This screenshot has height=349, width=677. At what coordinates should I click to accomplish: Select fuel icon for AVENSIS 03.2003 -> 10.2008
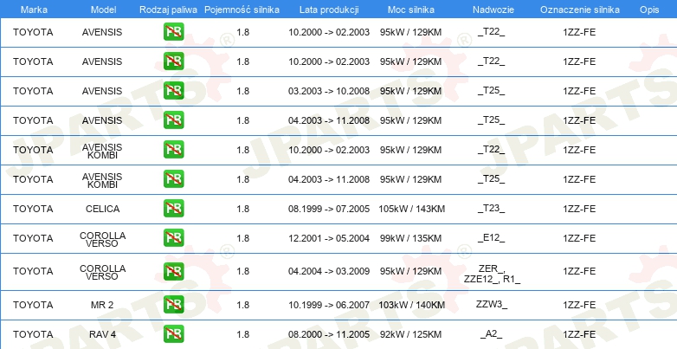(x=173, y=91)
